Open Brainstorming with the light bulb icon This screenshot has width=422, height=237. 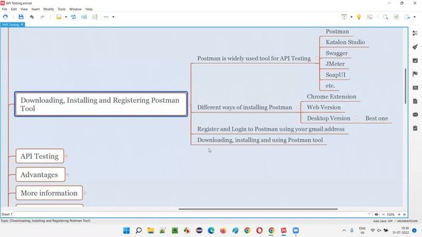click(x=359, y=17)
